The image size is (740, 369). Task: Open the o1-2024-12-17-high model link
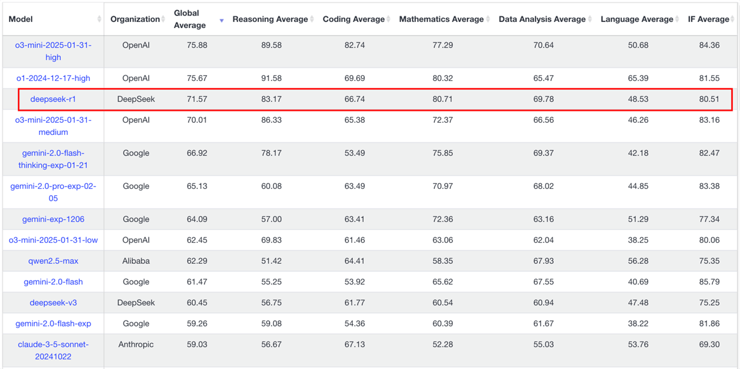53,78
